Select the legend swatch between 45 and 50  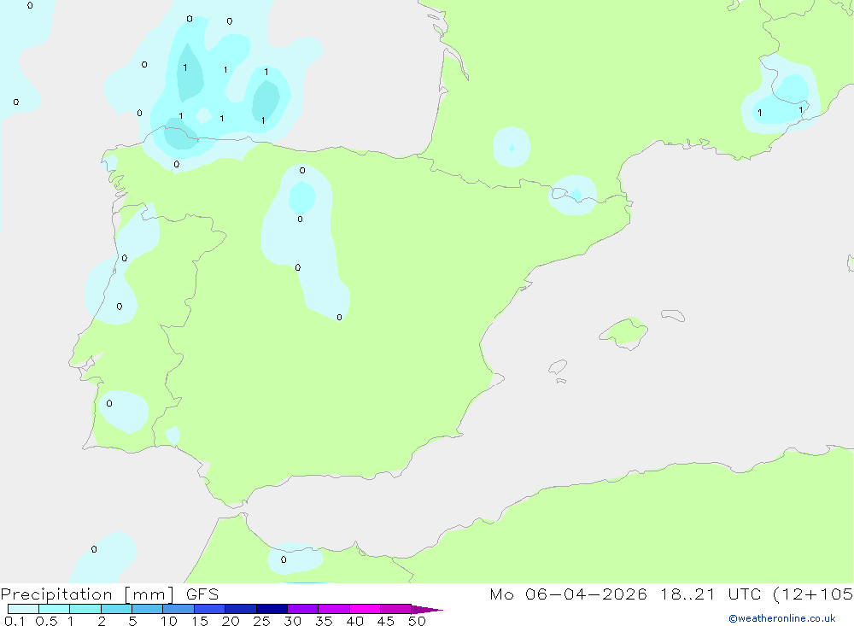pyautogui.click(x=396, y=609)
